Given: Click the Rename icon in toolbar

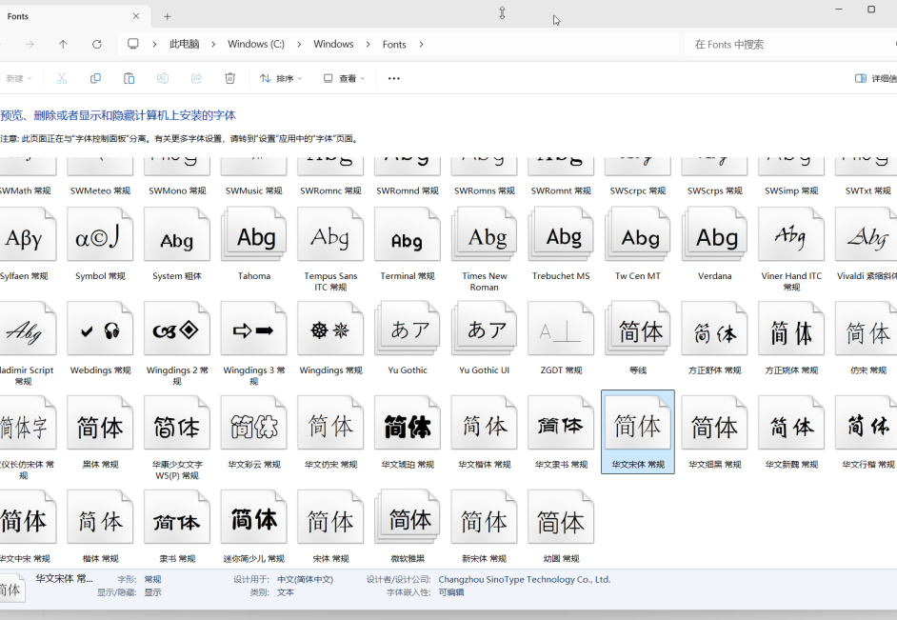Looking at the screenshot, I should (163, 78).
